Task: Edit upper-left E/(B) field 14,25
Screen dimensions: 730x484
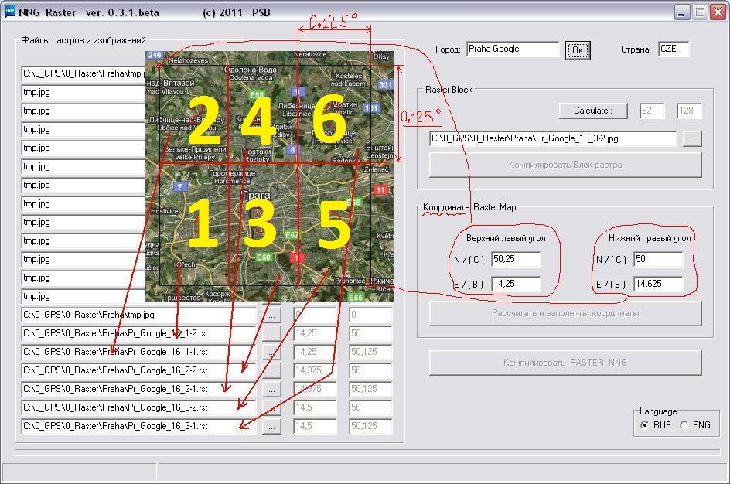Action: [516, 284]
